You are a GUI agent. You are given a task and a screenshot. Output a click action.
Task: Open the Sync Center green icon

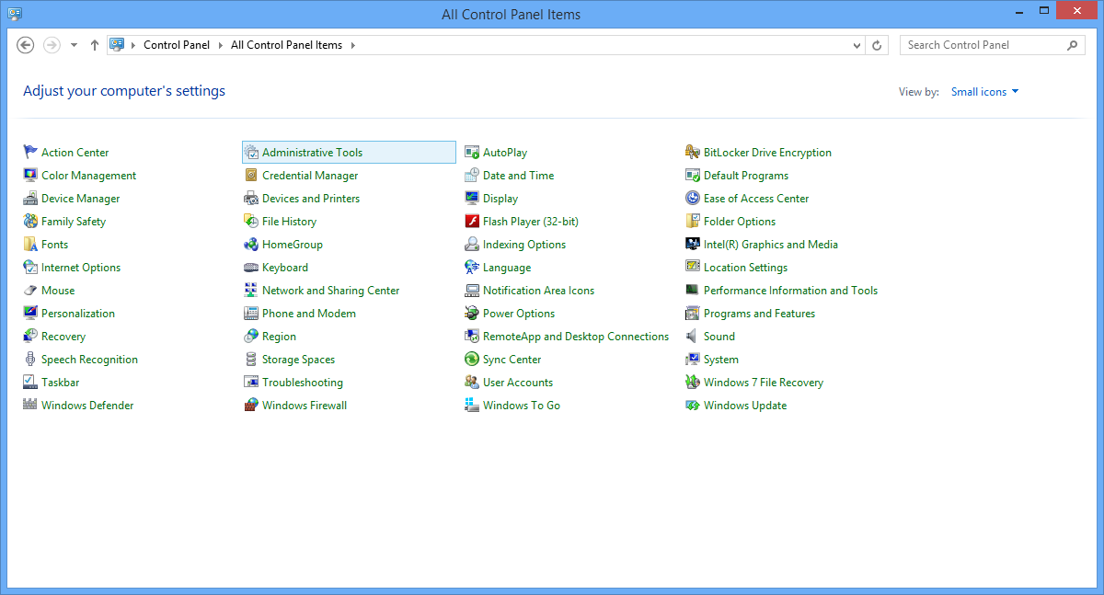tap(472, 360)
